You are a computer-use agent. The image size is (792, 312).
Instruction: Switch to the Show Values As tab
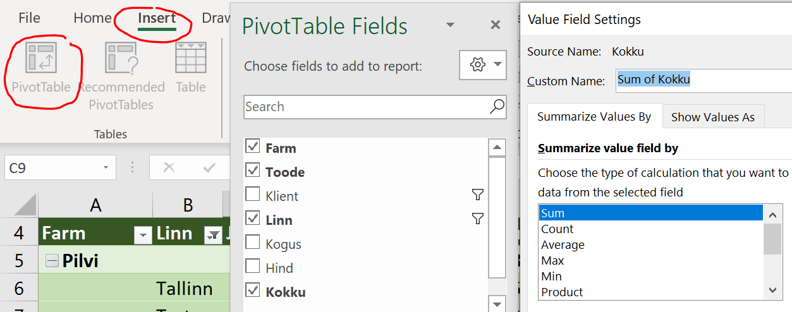tap(712, 117)
